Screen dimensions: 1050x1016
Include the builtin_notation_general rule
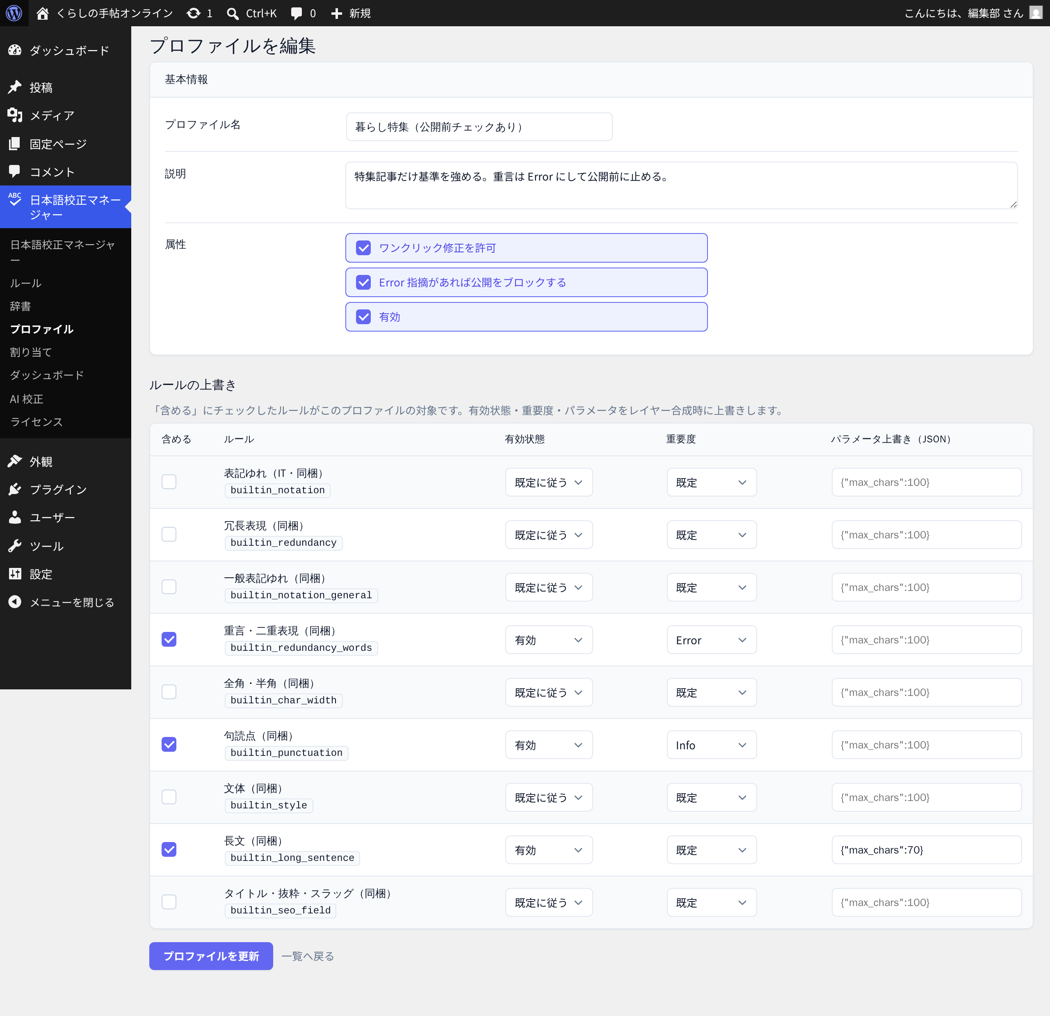point(169,587)
